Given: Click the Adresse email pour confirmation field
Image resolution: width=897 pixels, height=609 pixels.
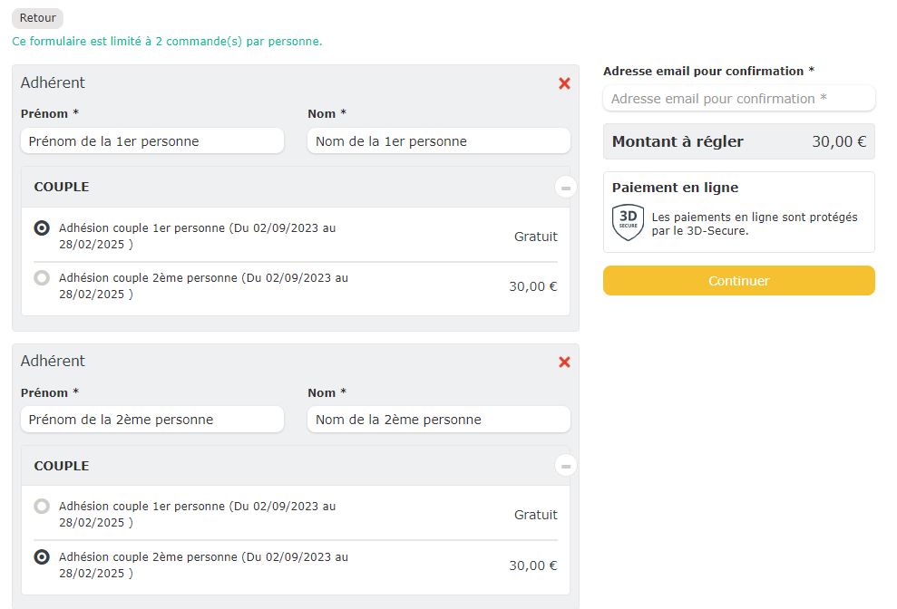Looking at the screenshot, I should click(x=738, y=99).
